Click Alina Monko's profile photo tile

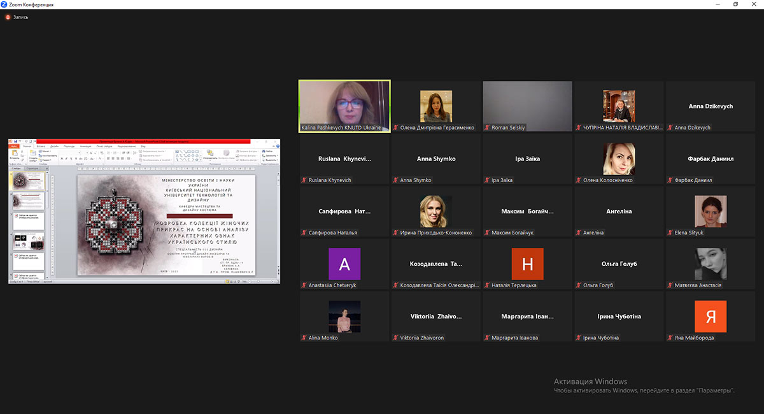tap(344, 317)
